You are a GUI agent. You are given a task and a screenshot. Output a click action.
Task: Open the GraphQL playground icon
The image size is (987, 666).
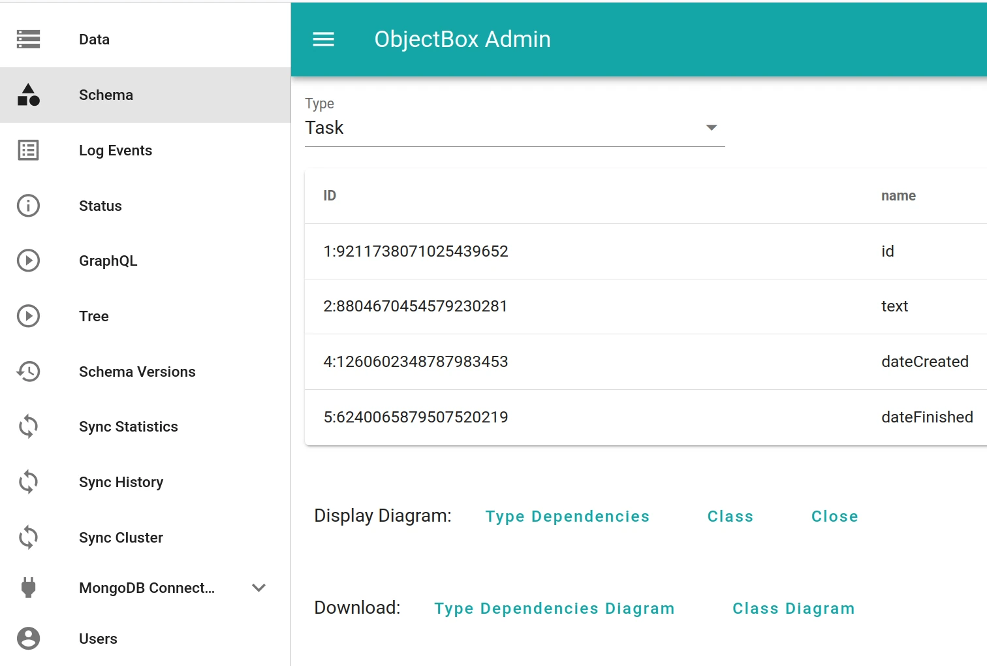27,261
